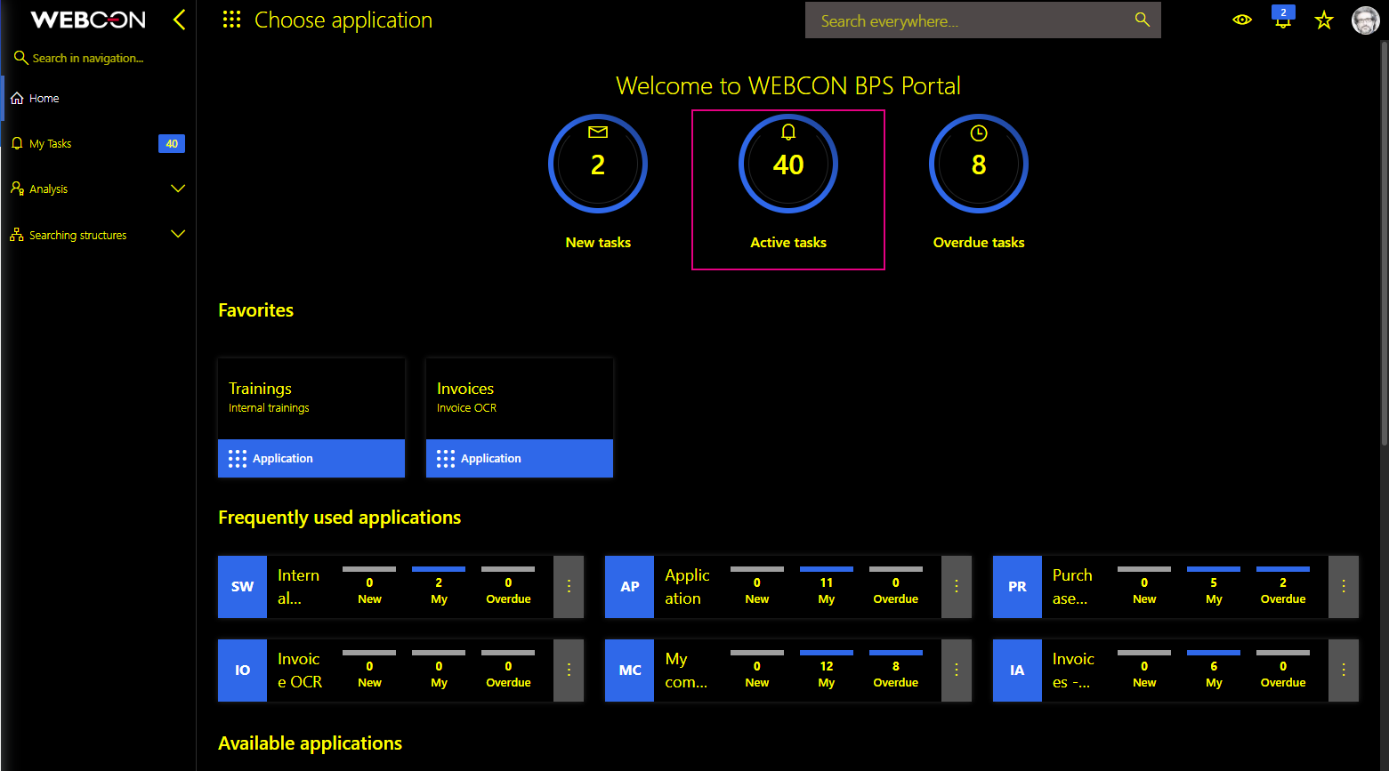This screenshot has width=1389, height=771.
Task: Open notifications bell with badge 2
Action: coord(1282,18)
